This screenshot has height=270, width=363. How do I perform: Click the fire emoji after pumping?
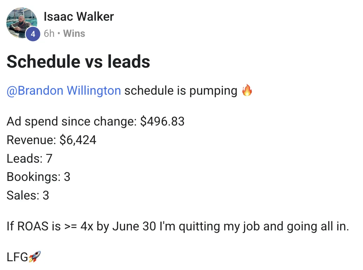(x=247, y=91)
